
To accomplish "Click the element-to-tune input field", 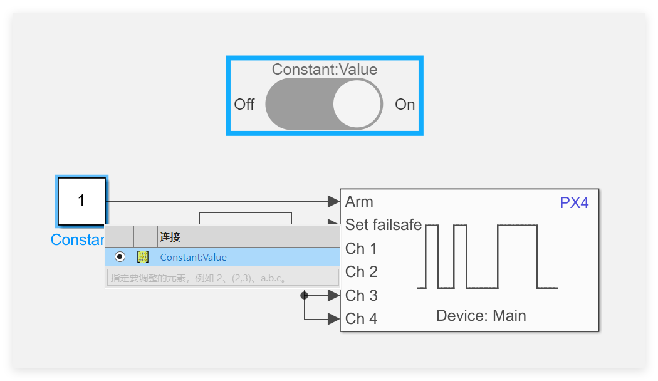I will [223, 277].
